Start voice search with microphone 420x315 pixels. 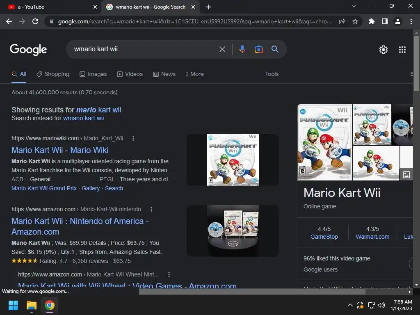[242, 49]
